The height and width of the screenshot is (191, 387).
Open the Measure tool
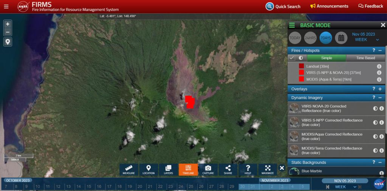[129, 169]
